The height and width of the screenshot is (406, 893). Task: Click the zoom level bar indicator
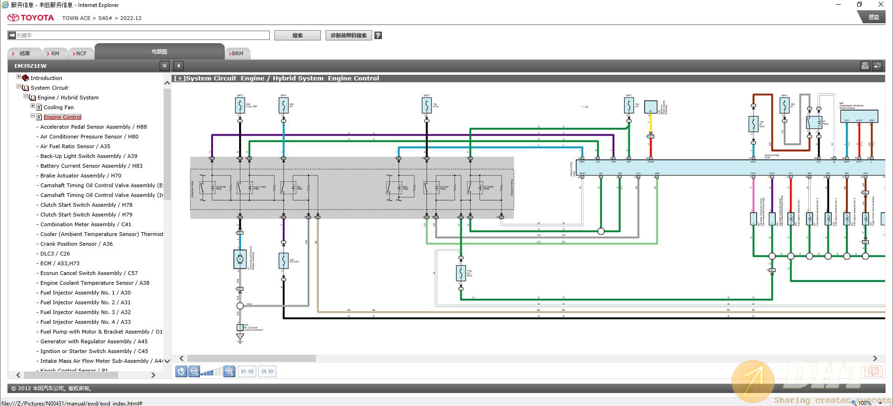[x=212, y=372]
